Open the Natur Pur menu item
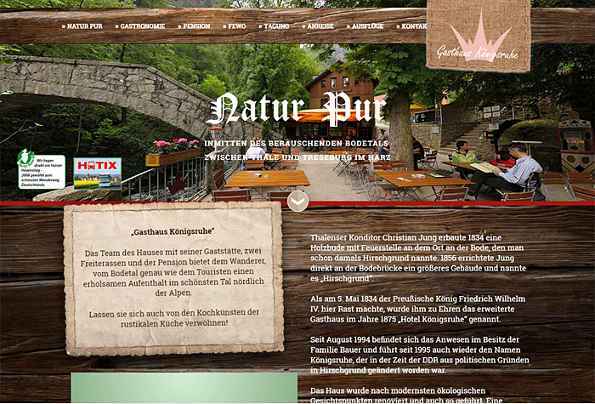The image size is (595, 404). (x=82, y=26)
